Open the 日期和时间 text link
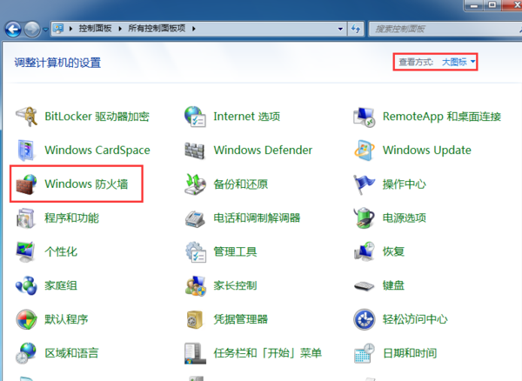522x381 pixels. click(410, 353)
